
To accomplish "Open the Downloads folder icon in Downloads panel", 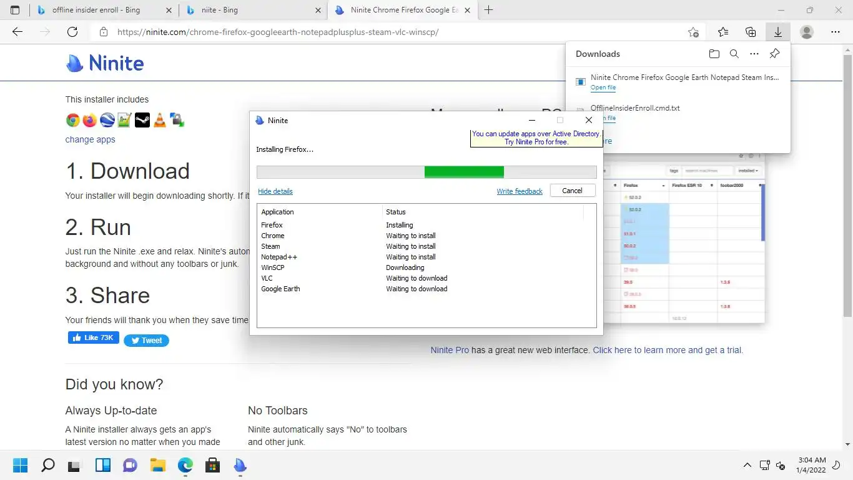I will click(x=714, y=54).
